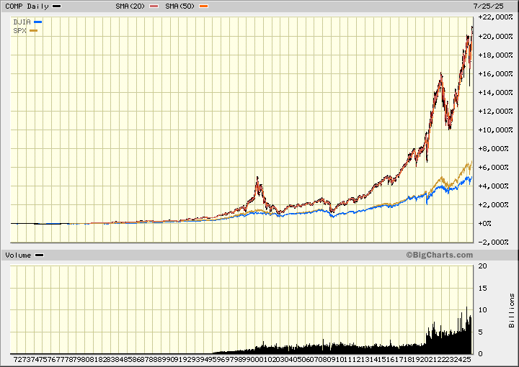The width and height of the screenshot is (519, 367).
Task: Click the vertical Billions axis title
Action: pos(512,311)
